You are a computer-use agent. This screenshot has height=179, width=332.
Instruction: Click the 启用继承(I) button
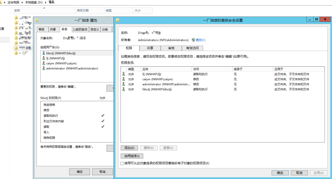tap(132, 156)
